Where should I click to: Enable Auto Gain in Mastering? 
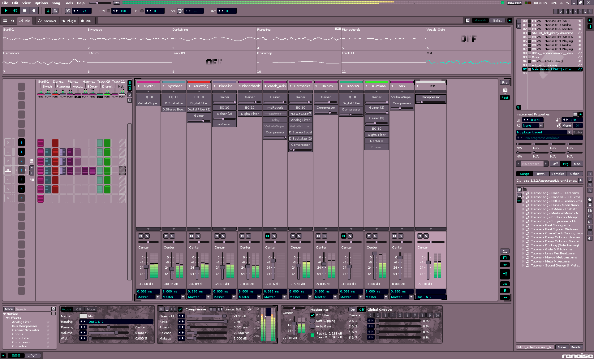click(312, 326)
